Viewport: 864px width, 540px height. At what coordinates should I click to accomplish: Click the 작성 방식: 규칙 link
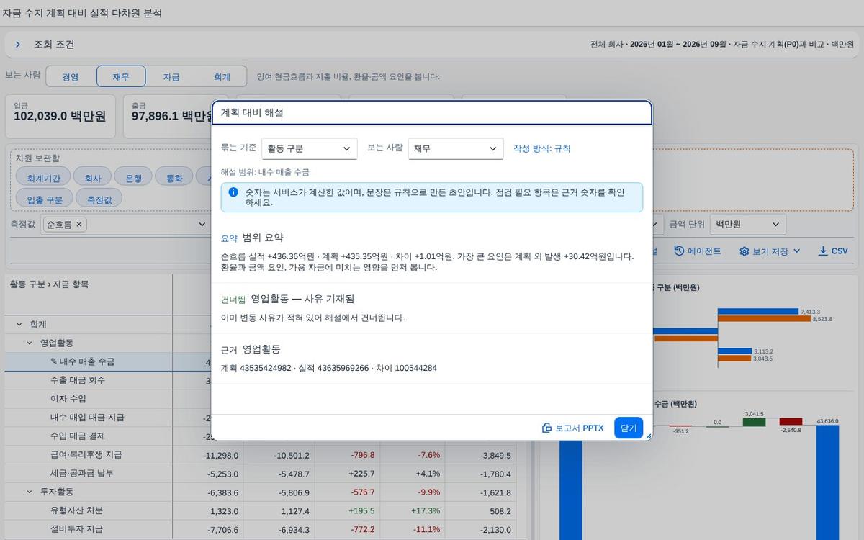point(542,148)
